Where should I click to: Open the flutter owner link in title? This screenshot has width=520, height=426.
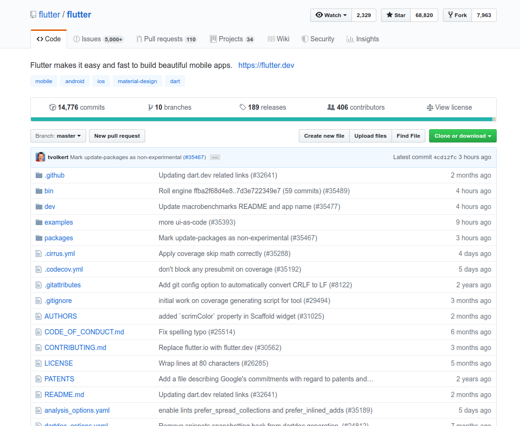point(49,15)
